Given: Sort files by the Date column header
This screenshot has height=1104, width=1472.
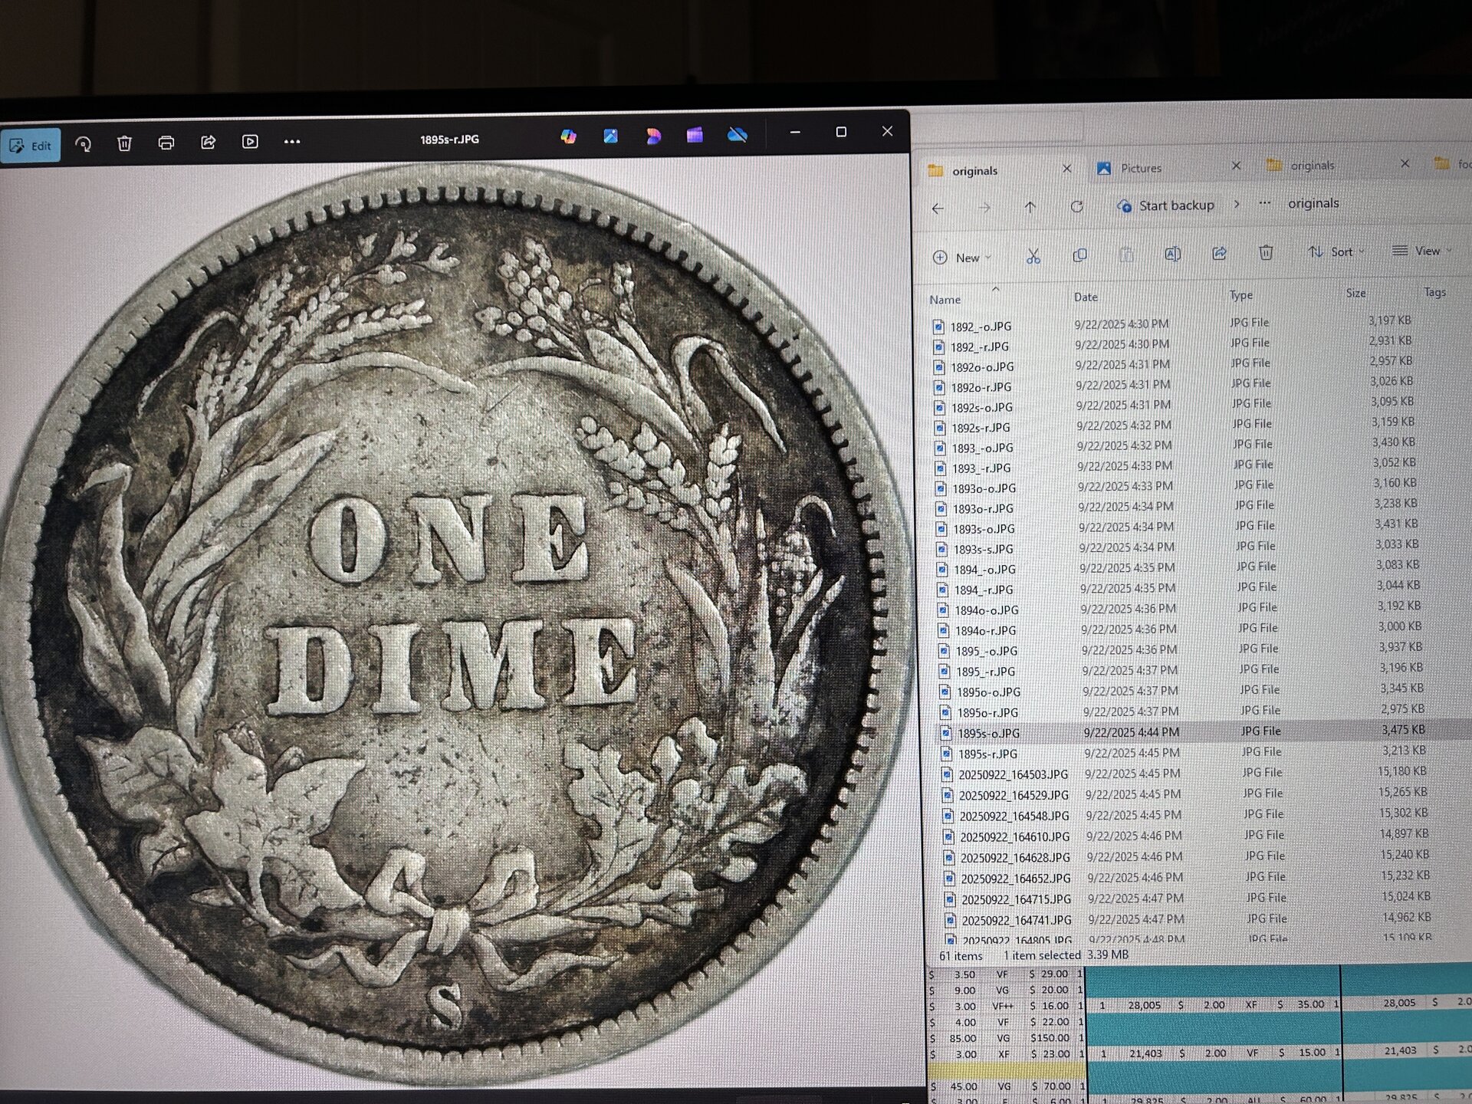Looking at the screenshot, I should tap(1086, 297).
